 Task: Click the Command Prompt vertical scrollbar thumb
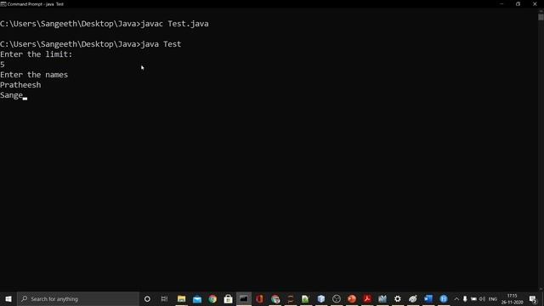coord(541,17)
